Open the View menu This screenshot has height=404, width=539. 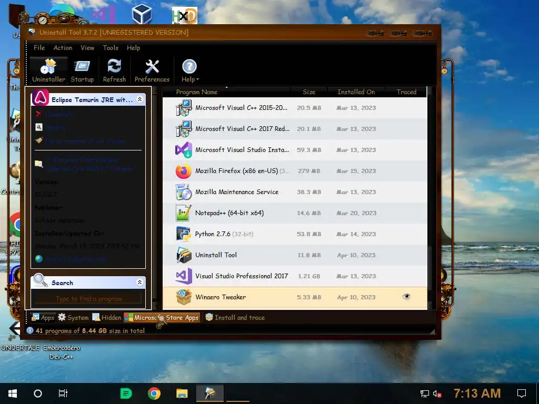(87, 48)
